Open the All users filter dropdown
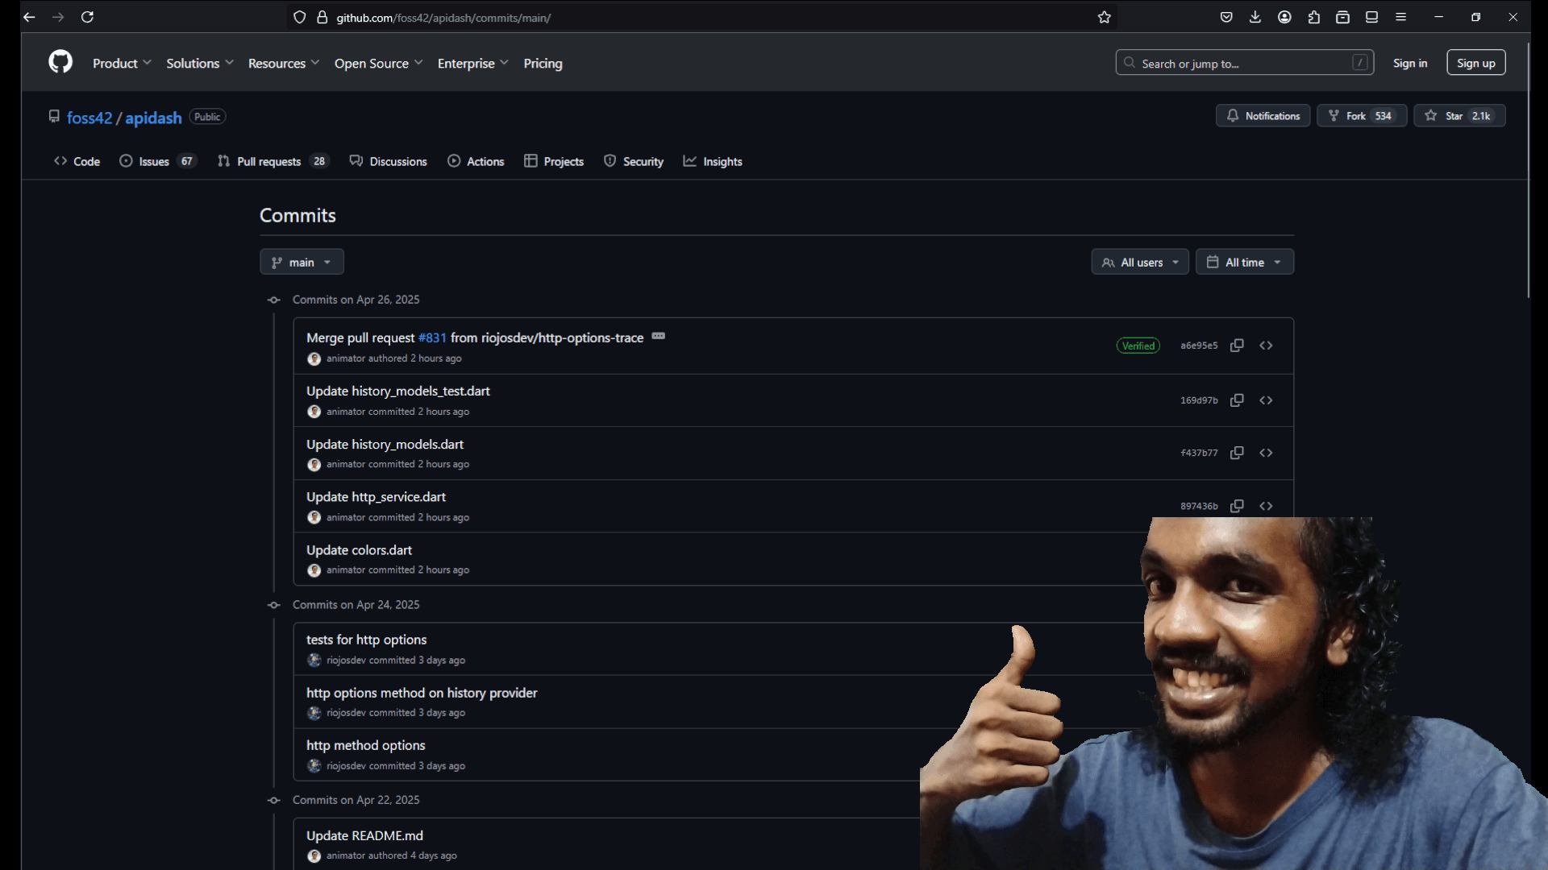The height and width of the screenshot is (870, 1548). coord(1140,262)
